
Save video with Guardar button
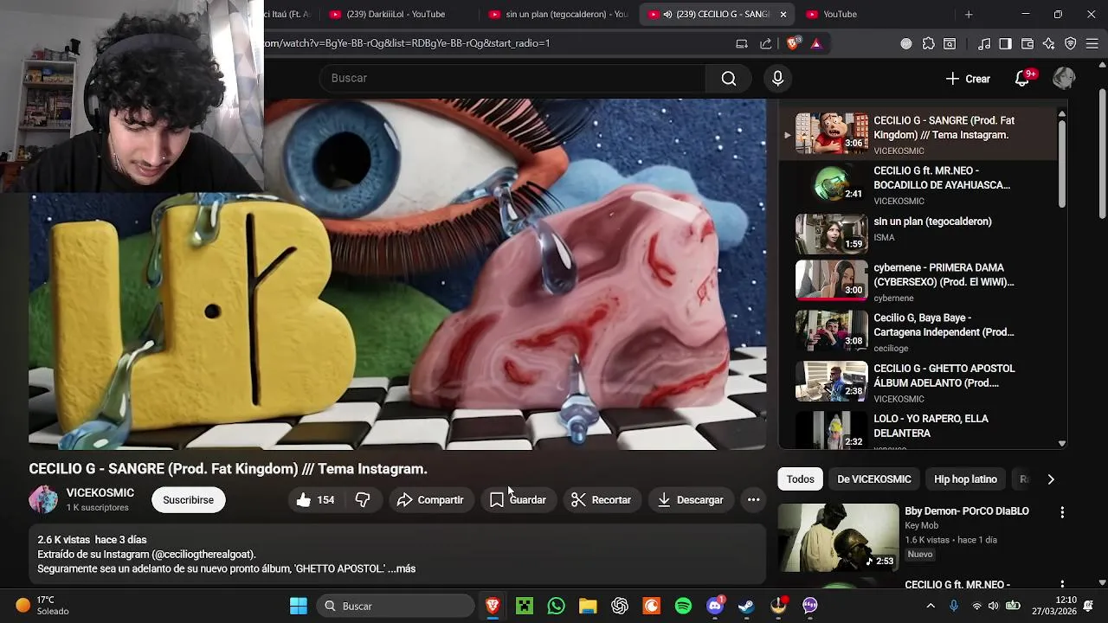pyautogui.click(x=518, y=500)
